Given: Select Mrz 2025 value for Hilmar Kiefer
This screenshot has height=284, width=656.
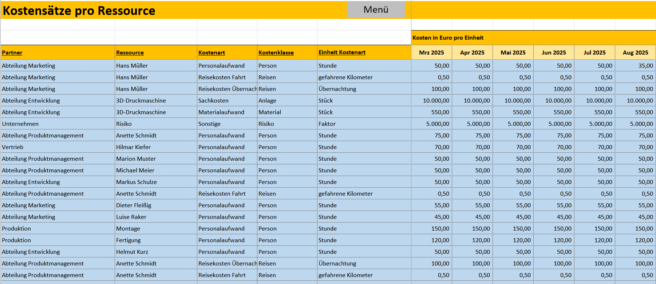Looking at the screenshot, I should tap(431, 147).
